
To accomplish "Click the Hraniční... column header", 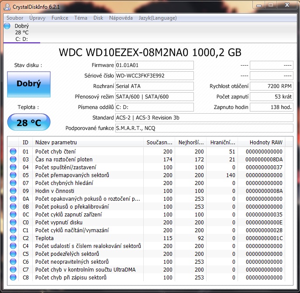I will 222,142.
